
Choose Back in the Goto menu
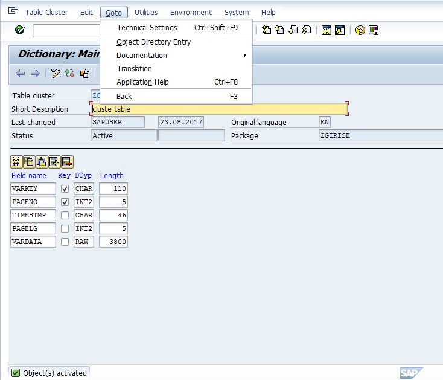pos(176,97)
